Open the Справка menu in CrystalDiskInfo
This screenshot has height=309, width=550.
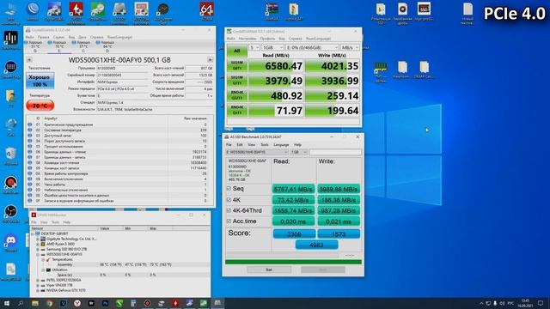coord(97,37)
